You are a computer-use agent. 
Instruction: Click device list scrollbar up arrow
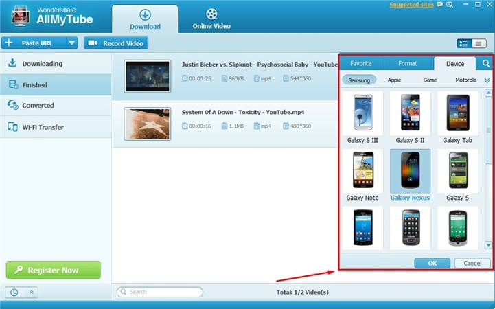coord(488,93)
